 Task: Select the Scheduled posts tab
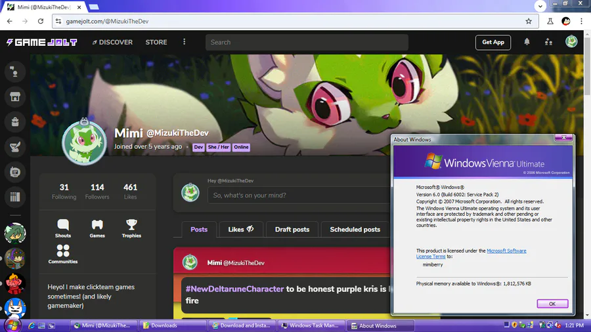pyautogui.click(x=355, y=229)
